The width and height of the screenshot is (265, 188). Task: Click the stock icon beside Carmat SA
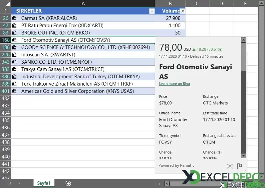tap(14, 18)
